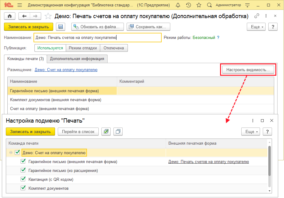Open the history clock icon
The height and width of the screenshot is (198, 284).
188,5
